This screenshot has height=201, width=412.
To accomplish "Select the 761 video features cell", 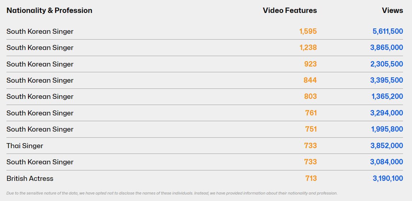I will pyautogui.click(x=311, y=113).
